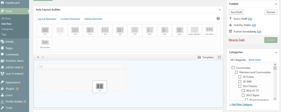This screenshot has height=112, width=281.
Task: Collapse the Publish panel with its arrow
Action: tap(276, 4)
